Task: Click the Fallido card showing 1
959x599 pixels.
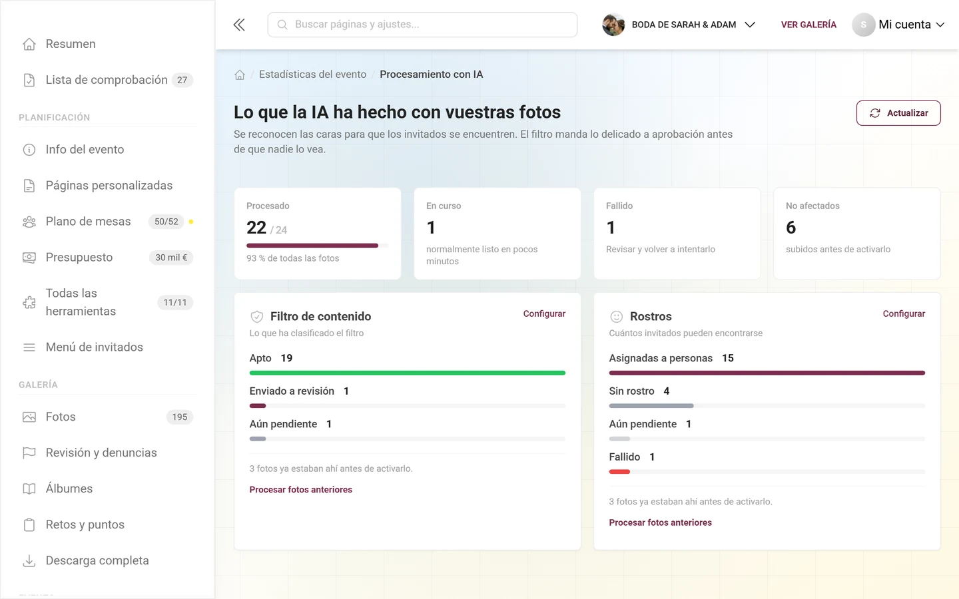Action: 677,234
